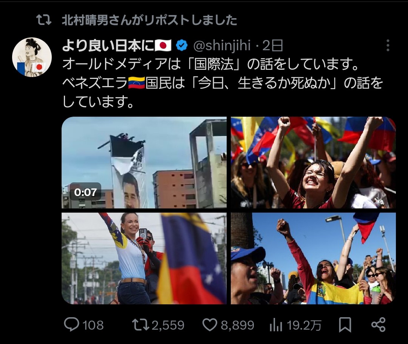Open the より良い日本に display name

117,46
